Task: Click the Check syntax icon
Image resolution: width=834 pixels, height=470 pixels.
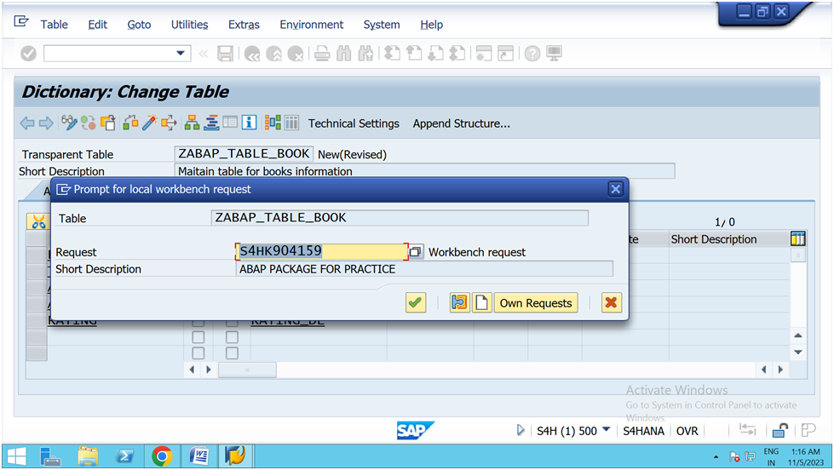Action: (x=130, y=123)
